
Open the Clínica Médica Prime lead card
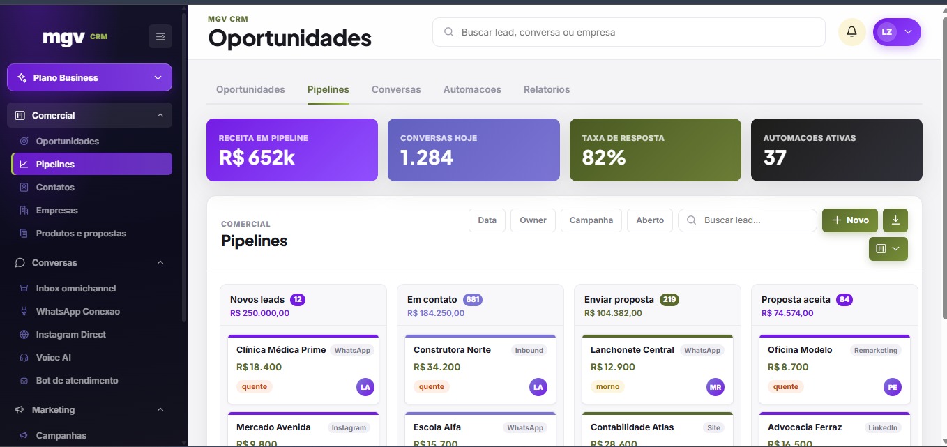[x=303, y=370]
